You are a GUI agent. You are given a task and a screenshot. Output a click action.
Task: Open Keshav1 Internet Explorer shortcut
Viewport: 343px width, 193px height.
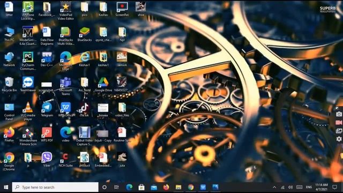tap(85, 59)
